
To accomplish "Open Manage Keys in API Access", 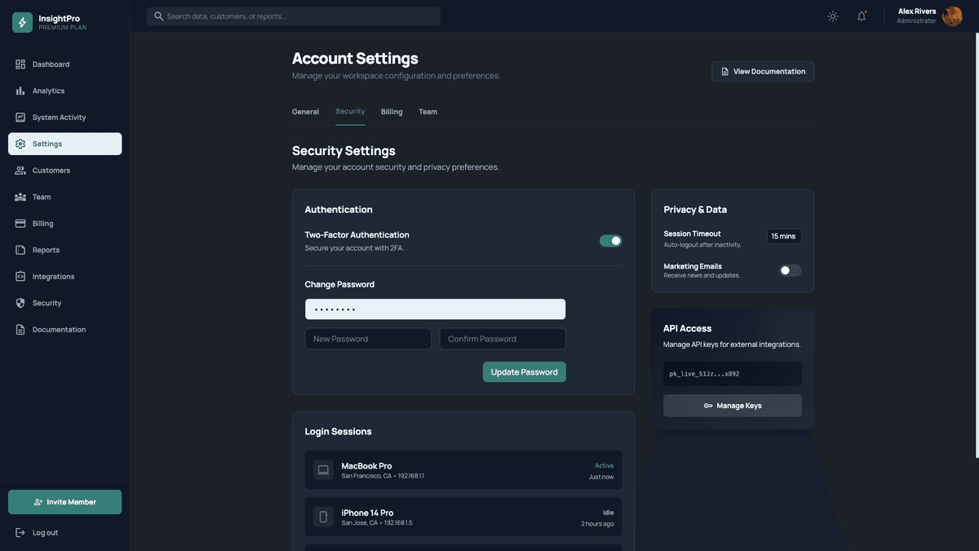I will point(733,405).
